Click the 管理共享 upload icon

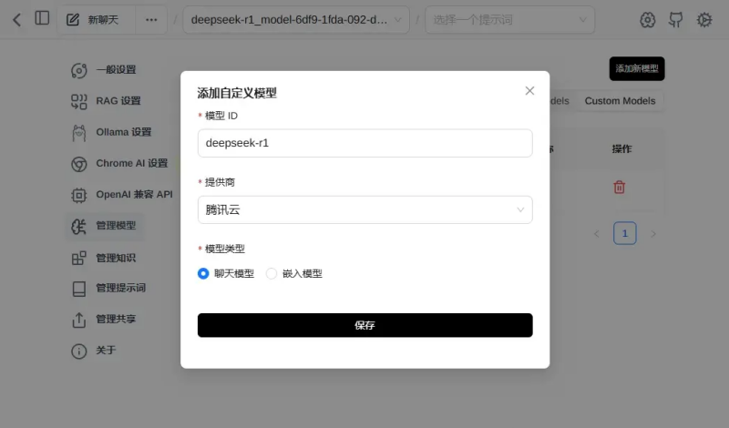coord(78,320)
